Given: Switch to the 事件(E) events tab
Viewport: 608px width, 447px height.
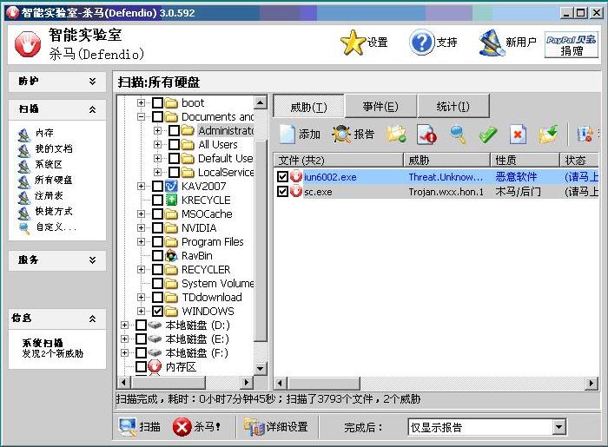Looking at the screenshot, I should coord(380,106).
